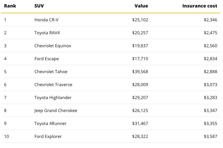The image size is (223, 148).
Task: Click the $25,102 value cell
Action: click(x=140, y=20)
